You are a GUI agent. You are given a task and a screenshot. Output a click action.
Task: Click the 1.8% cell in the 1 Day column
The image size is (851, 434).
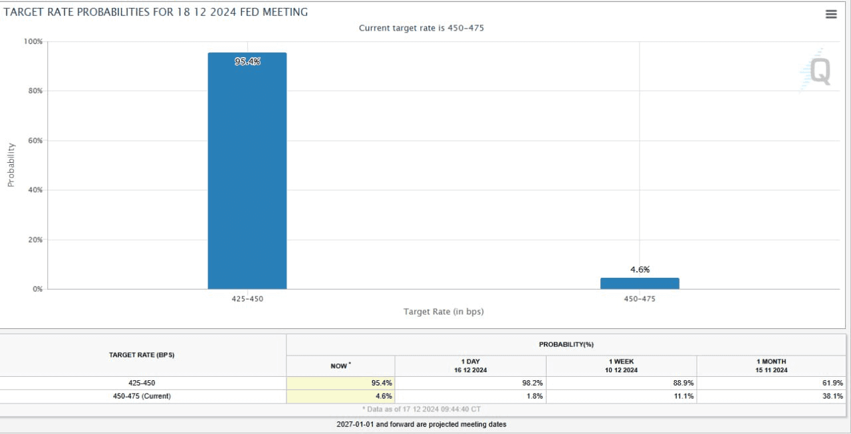[x=471, y=396]
